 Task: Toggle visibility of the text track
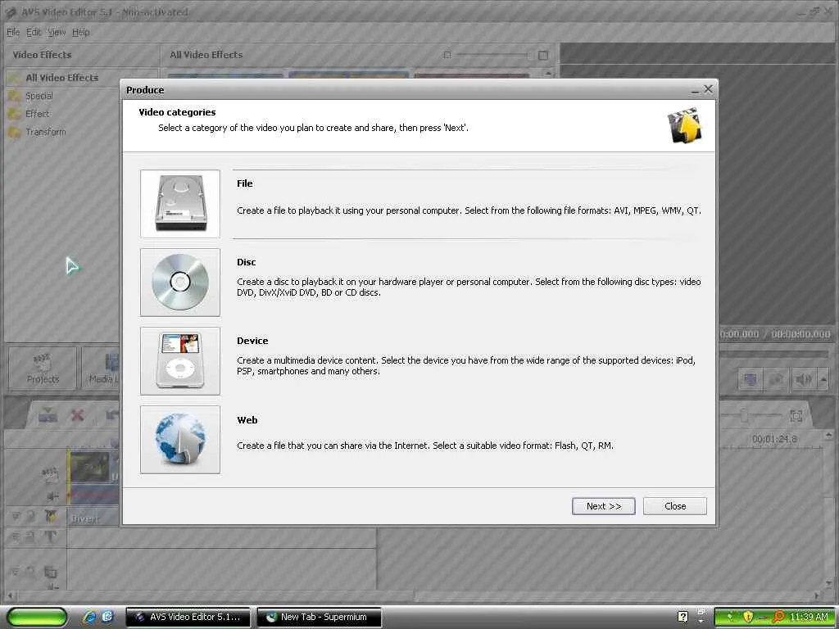point(16,536)
